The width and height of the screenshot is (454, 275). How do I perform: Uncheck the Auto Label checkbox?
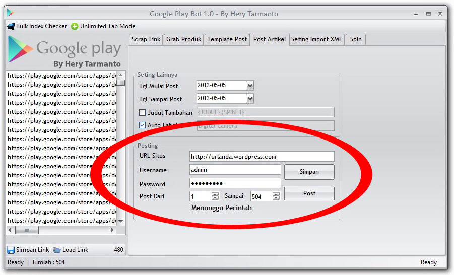(x=143, y=125)
